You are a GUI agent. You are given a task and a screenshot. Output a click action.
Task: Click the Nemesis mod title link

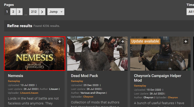(16, 76)
